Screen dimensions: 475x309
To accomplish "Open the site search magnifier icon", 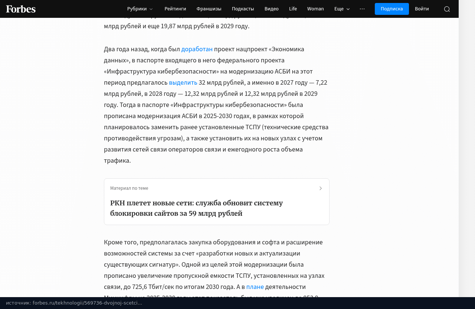I will point(447,9).
